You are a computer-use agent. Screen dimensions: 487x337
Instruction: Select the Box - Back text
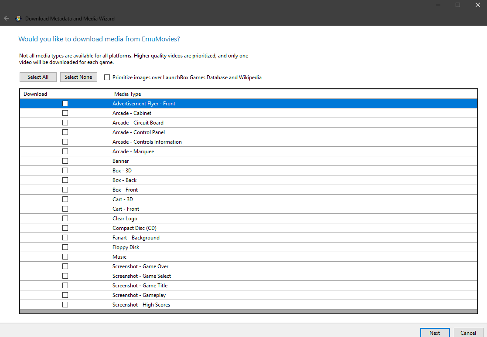(125, 180)
